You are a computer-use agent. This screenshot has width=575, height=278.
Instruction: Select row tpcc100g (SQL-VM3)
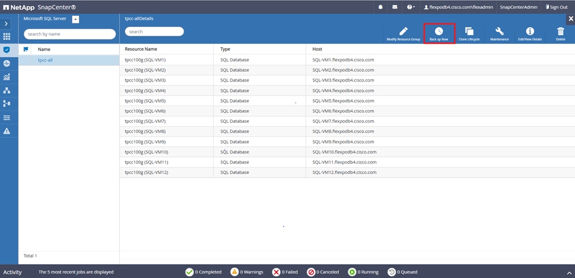(x=347, y=80)
